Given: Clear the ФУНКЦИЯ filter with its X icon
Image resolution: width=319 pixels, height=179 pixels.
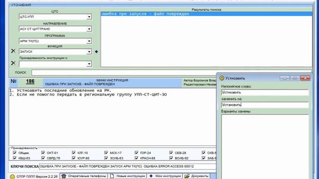Looking at the screenshot, I should (13, 51).
